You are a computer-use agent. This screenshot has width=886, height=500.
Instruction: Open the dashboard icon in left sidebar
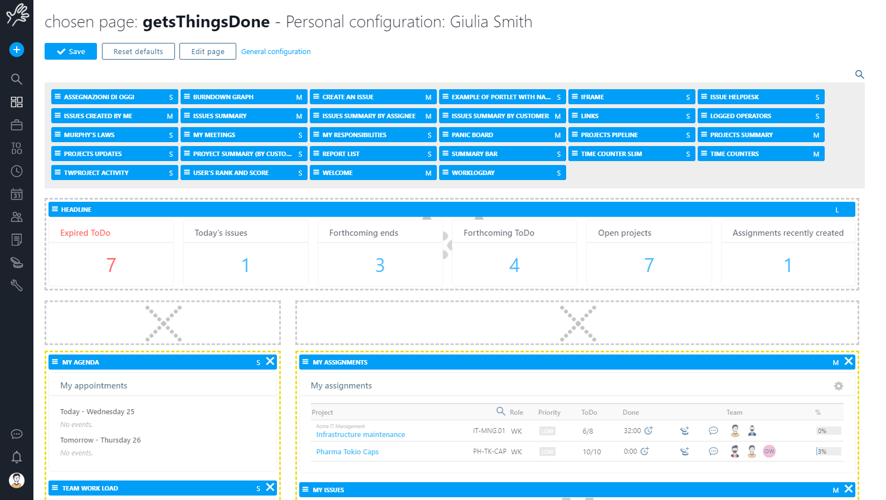coord(17,102)
